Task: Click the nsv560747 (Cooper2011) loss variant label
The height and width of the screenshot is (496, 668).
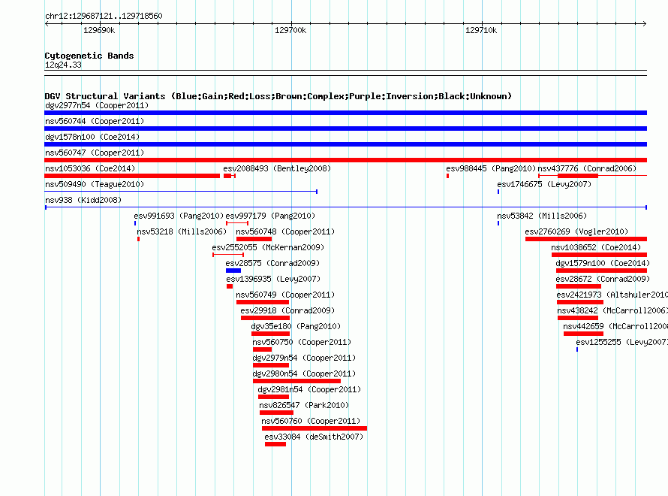Action: [95, 153]
